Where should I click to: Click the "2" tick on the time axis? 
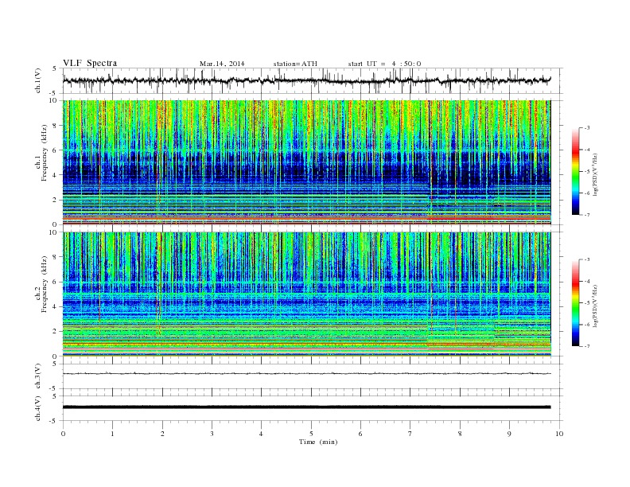162,434
